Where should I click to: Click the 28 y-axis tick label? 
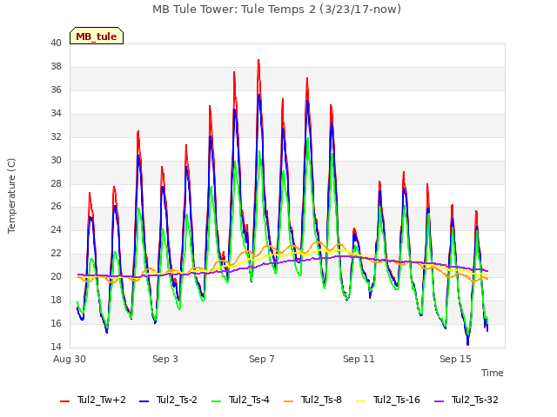[56, 183]
